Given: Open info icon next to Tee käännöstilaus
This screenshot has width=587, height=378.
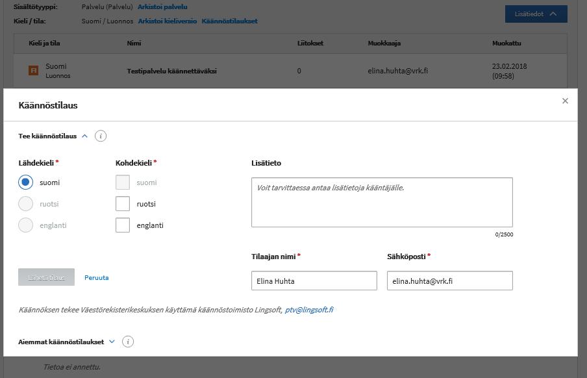Looking at the screenshot, I should 101,136.
